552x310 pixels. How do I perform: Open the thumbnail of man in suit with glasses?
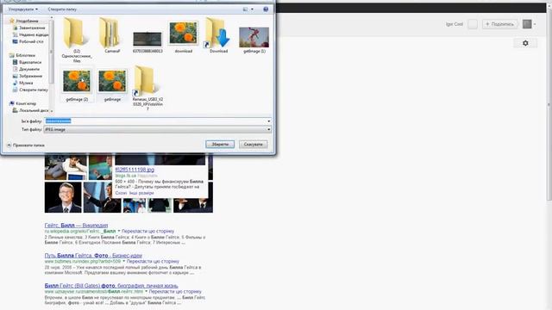coord(63,197)
